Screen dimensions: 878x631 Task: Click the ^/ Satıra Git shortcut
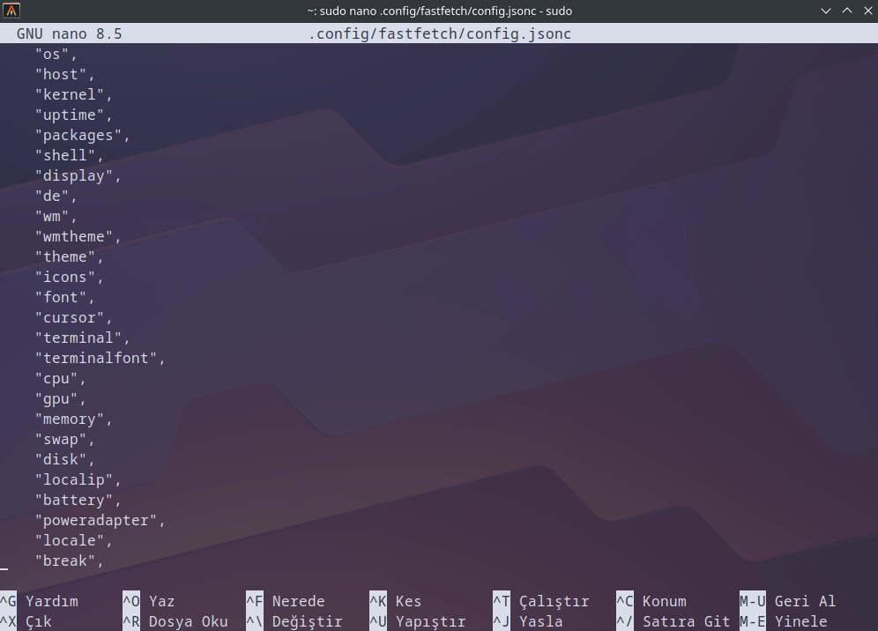[x=673, y=621]
